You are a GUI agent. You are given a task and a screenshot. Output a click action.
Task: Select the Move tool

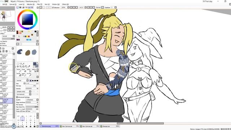click(x=18, y=66)
